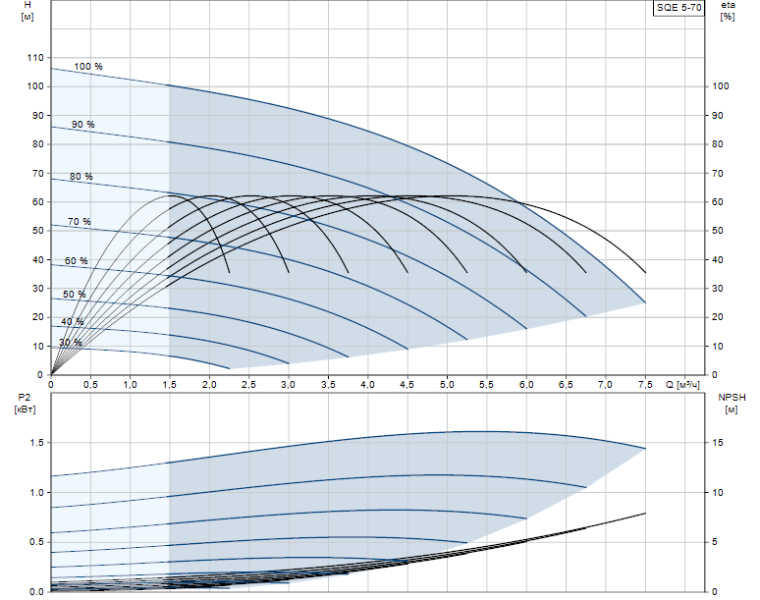Click the 5,0 tick on the Q axis
Viewport: 760px width, 600px height.
pyautogui.click(x=447, y=385)
